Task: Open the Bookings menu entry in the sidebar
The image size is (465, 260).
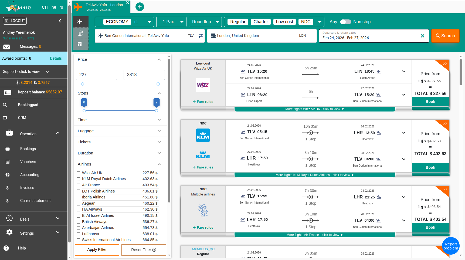Action: click(x=28, y=149)
